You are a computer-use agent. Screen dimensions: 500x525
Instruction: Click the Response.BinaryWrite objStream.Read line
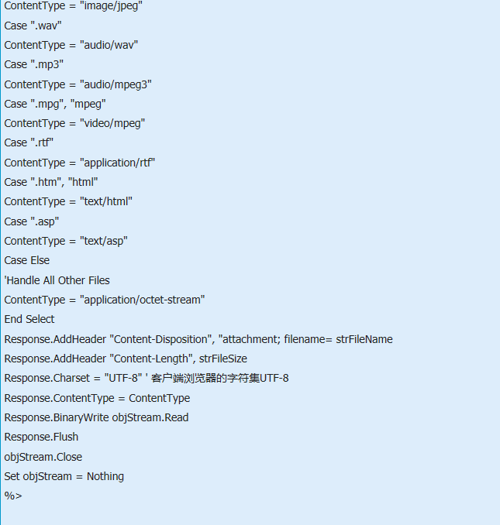[97, 418]
